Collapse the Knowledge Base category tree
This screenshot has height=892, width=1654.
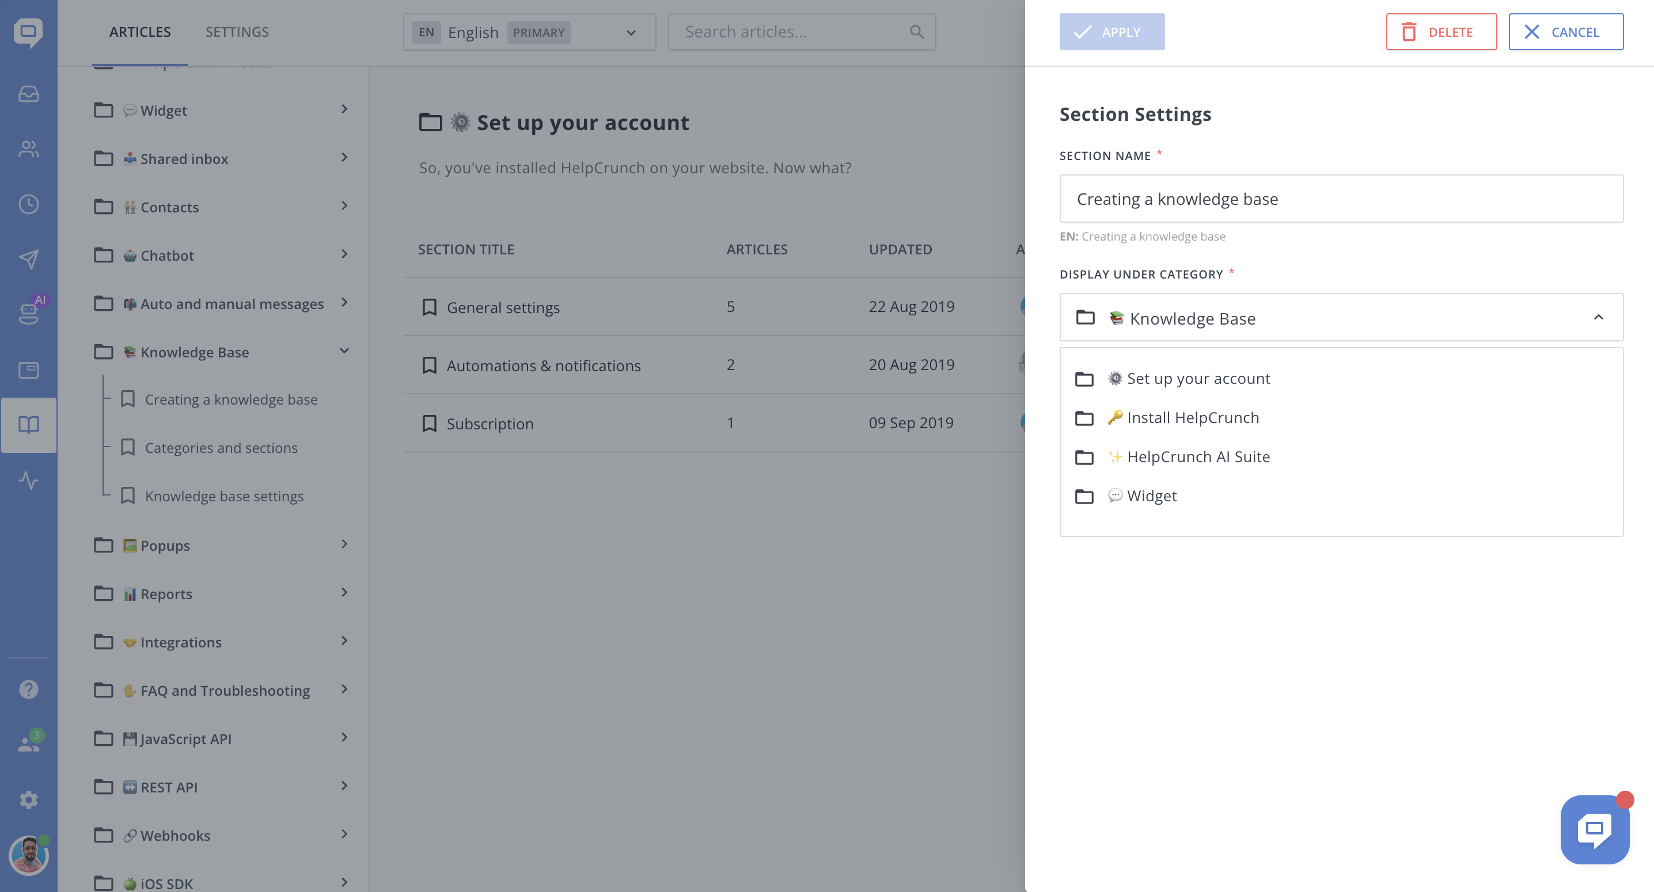coord(344,351)
